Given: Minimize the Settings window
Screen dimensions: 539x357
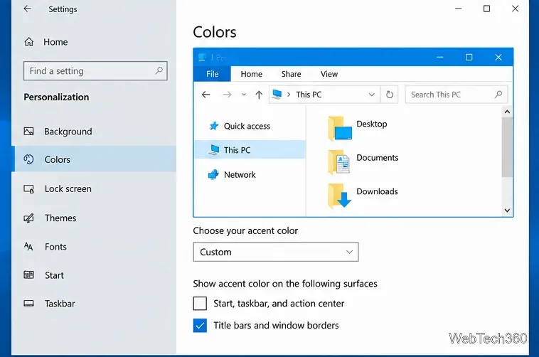Looking at the screenshot, I should pyautogui.click(x=458, y=9).
